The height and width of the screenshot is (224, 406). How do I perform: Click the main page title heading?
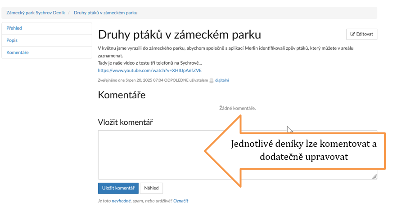coord(179,35)
